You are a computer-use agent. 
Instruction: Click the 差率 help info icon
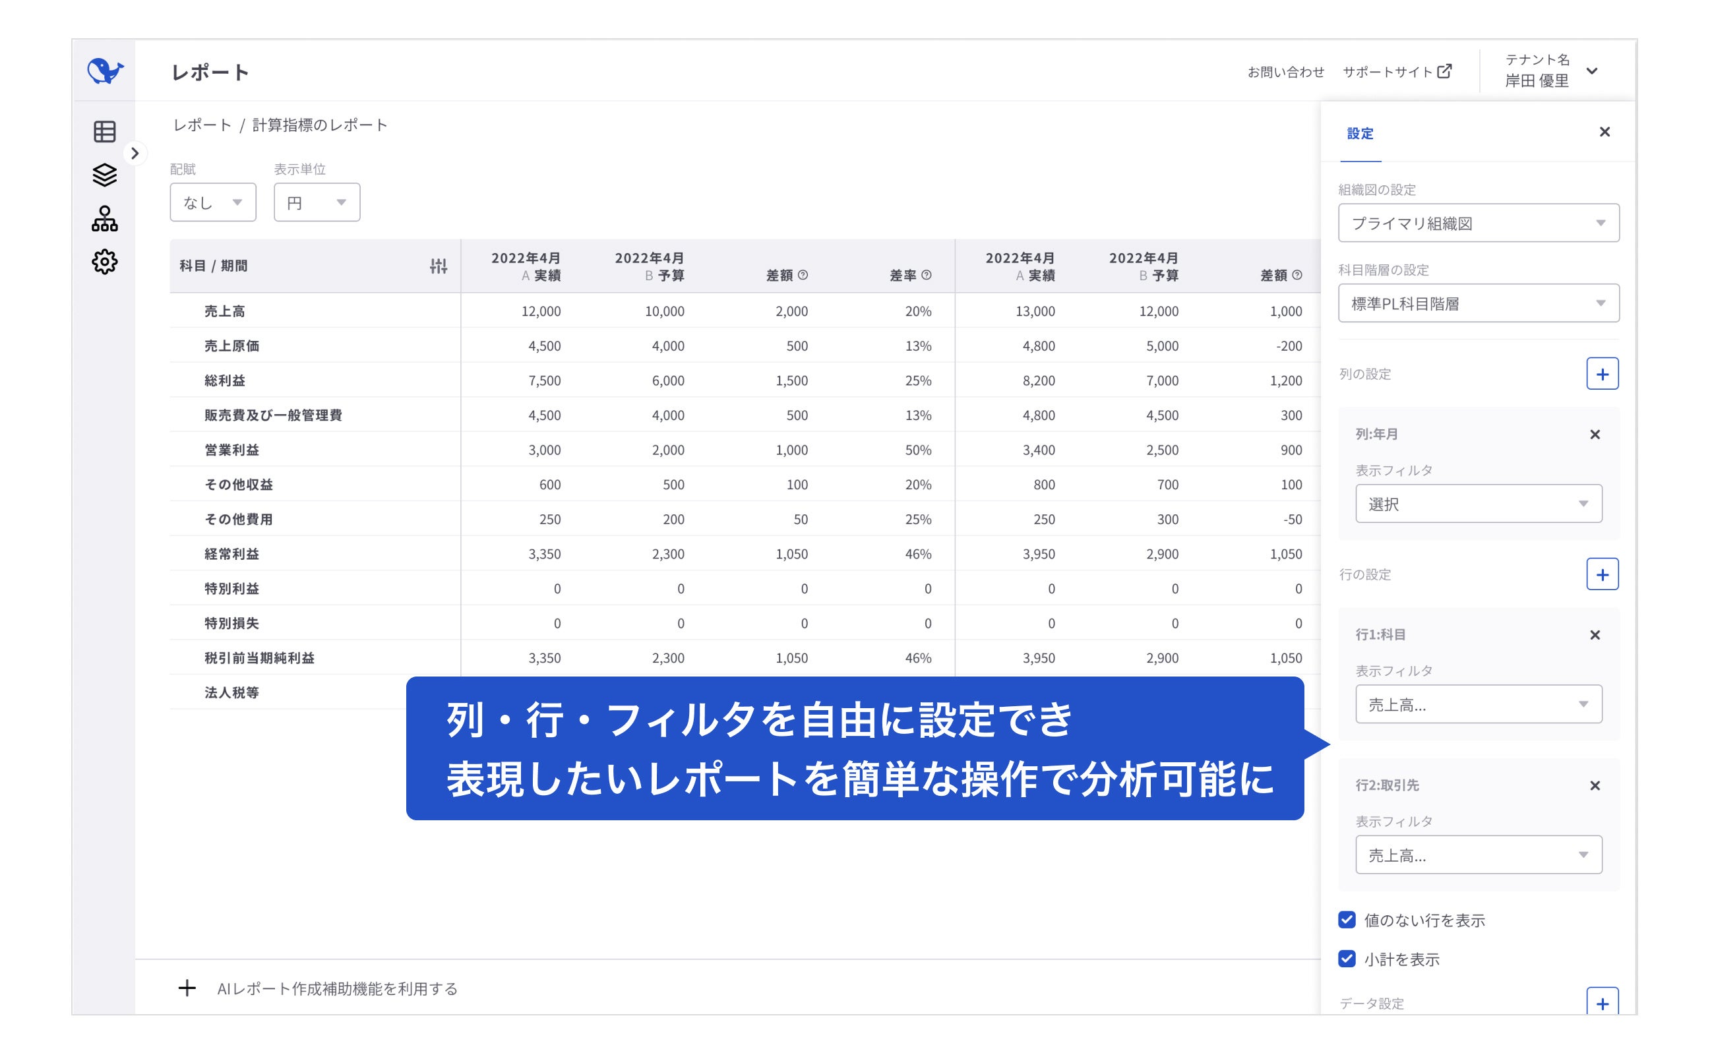tap(927, 276)
